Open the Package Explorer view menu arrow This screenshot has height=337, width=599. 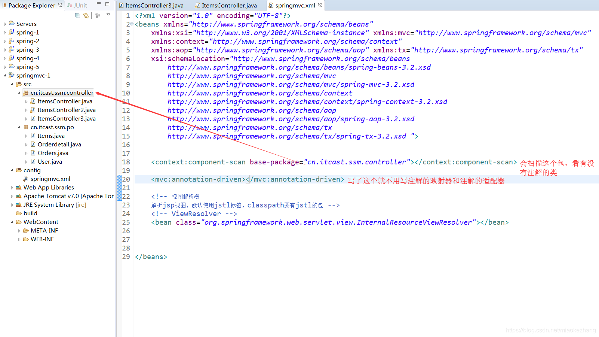click(x=108, y=15)
